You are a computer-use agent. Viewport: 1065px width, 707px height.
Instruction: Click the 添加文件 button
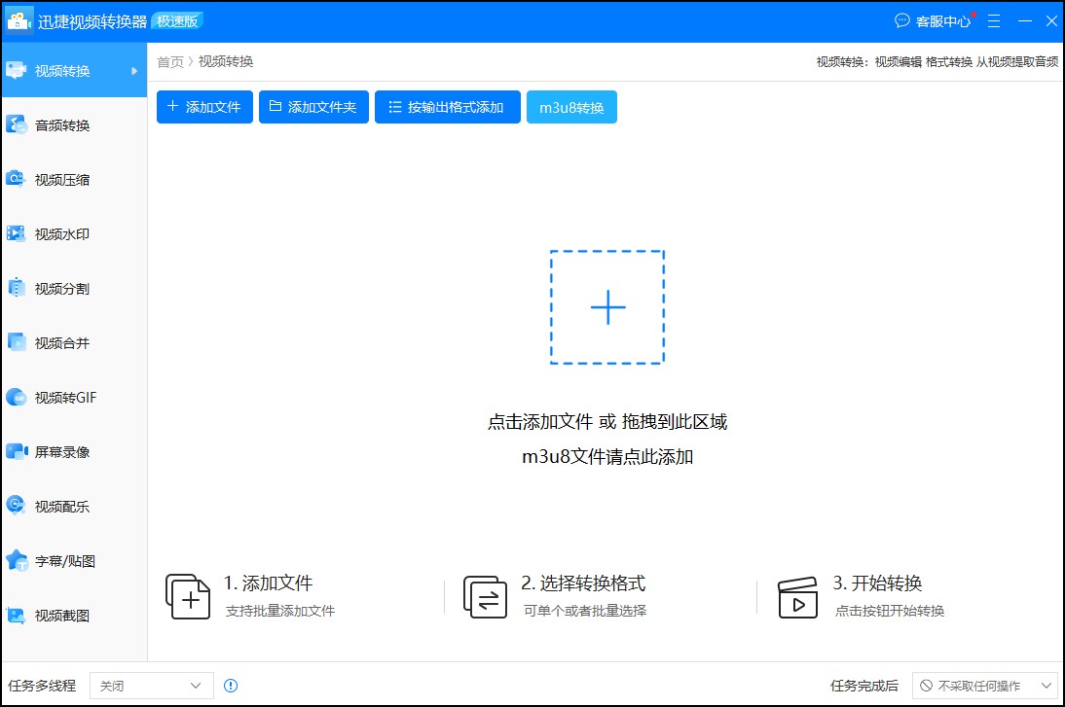[203, 107]
